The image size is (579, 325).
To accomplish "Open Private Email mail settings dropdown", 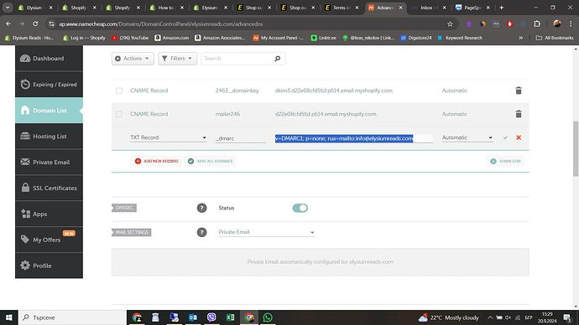I will [266, 232].
